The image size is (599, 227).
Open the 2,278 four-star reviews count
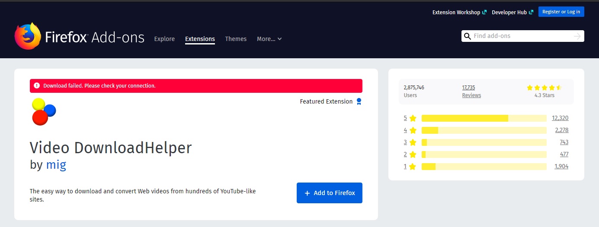coord(561,130)
